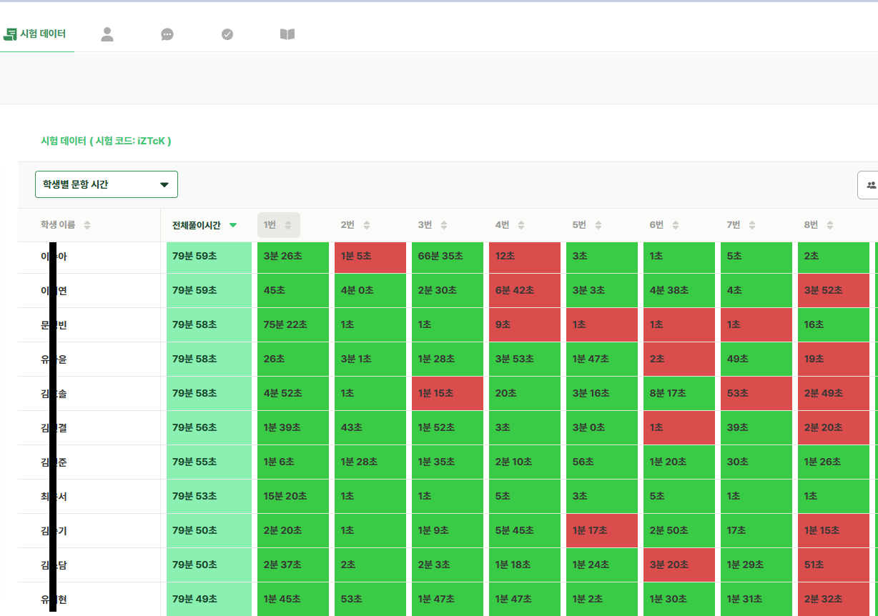Click the 2분 30초 cell
This screenshot has width=878, height=616.
pos(448,290)
